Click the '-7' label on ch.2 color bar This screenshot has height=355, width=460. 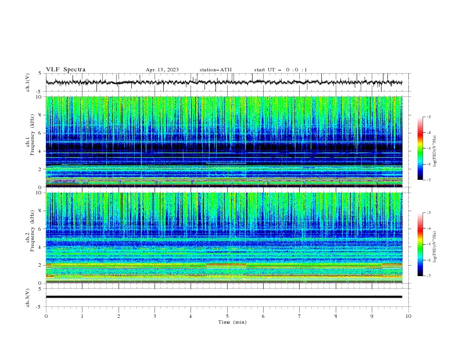(428, 276)
